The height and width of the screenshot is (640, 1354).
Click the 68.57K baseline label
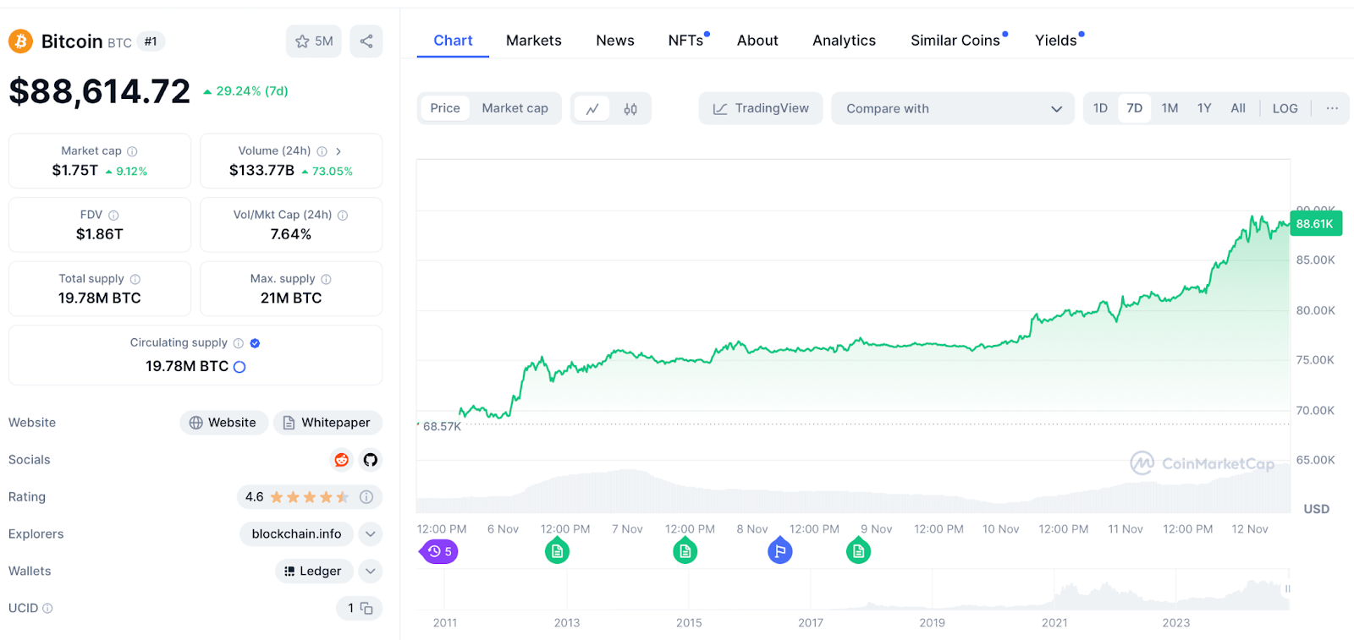click(441, 427)
